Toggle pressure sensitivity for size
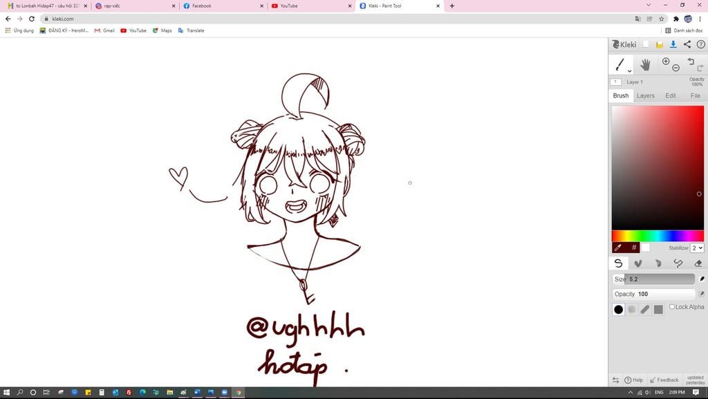The width and height of the screenshot is (708, 399). (x=702, y=279)
